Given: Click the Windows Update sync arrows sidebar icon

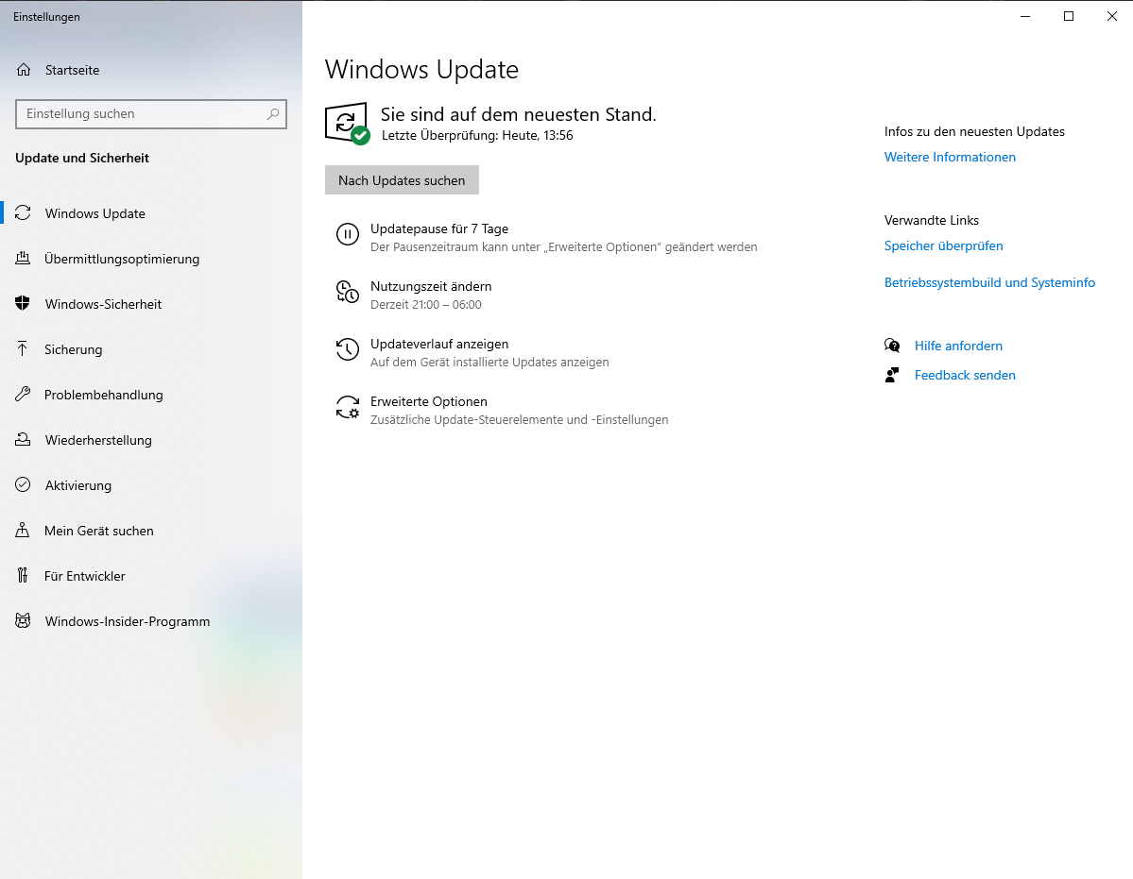Looking at the screenshot, I should pos(23,212).
